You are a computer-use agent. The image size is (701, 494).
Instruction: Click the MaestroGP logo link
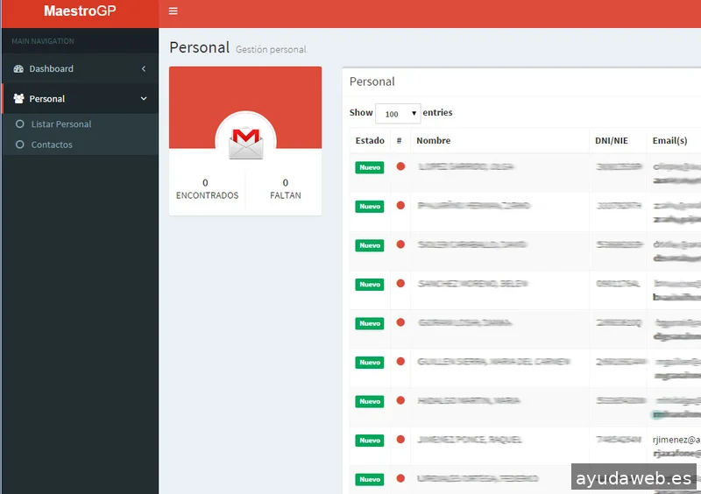79,11
